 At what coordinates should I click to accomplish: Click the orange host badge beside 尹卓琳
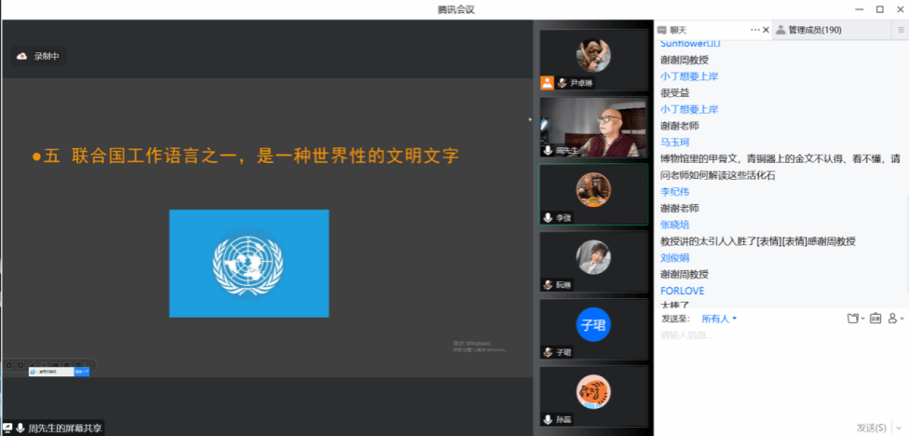click(548, 83)
